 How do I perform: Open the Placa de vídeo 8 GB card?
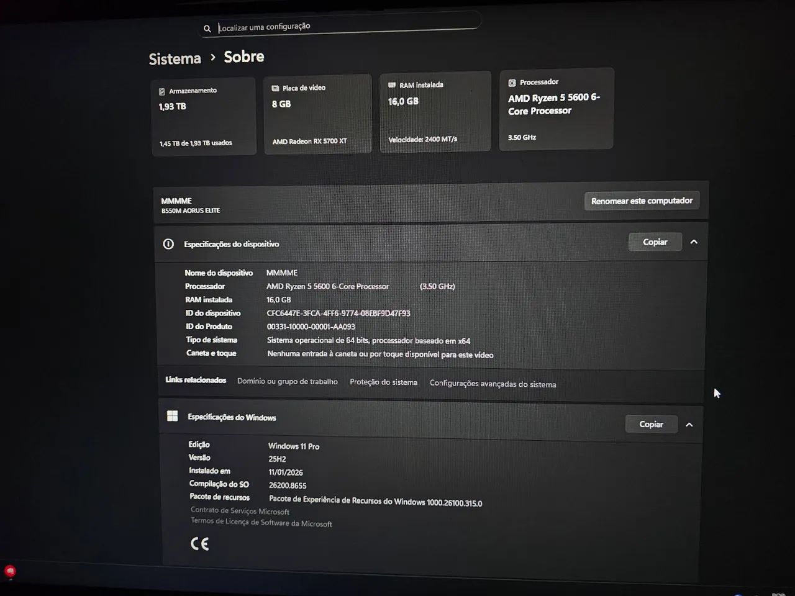point(317,114)
